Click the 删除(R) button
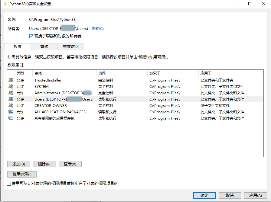Image resolution: width=271 pixels, height=202 pixels. click(44, 164)
